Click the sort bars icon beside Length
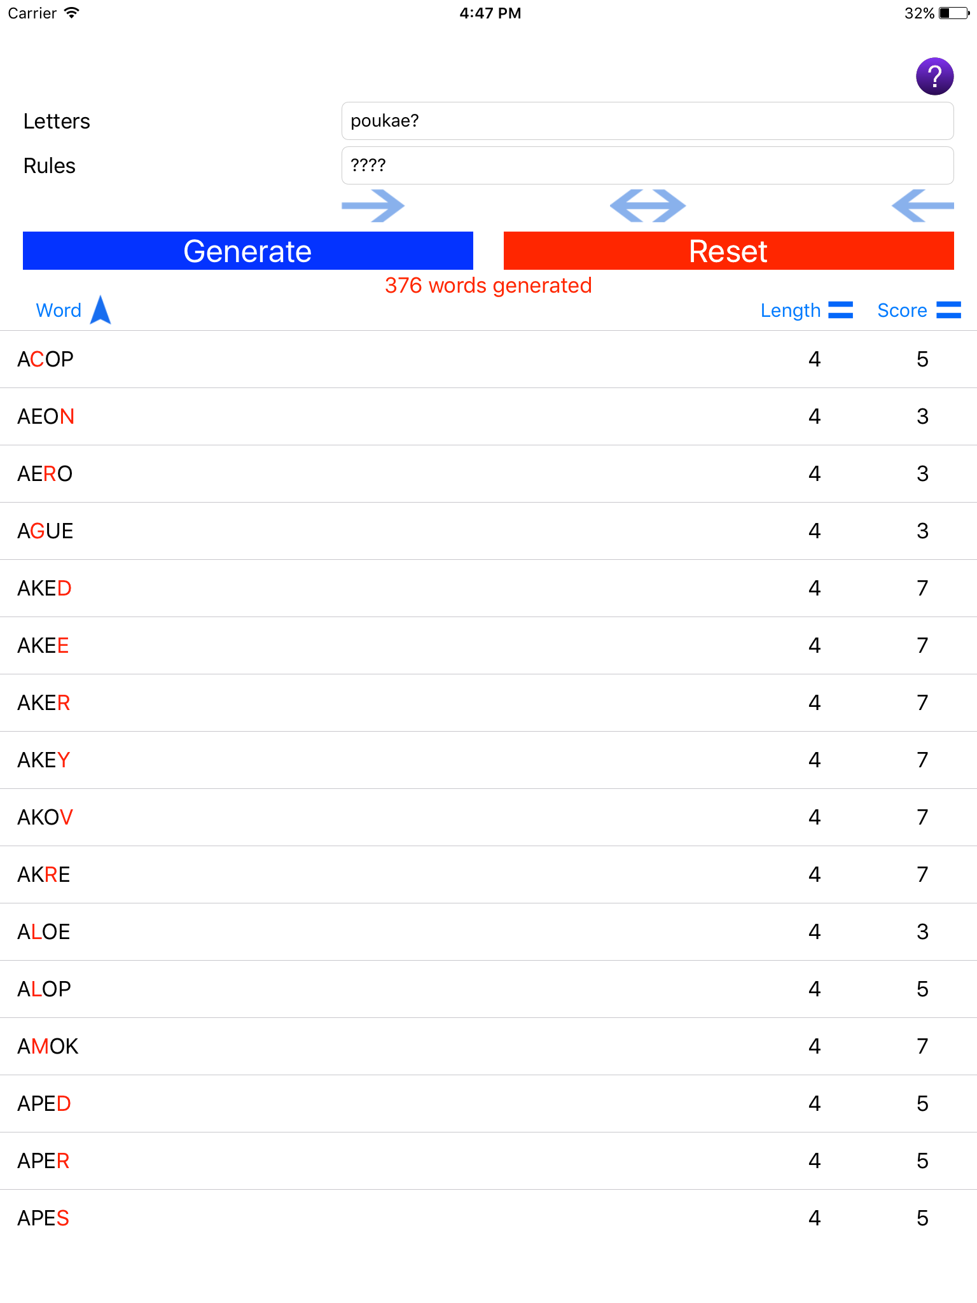The image size is (977, 1303). [x=840, y=310]
